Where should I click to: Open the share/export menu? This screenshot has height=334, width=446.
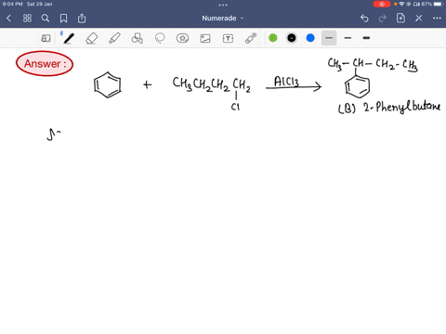coord(82,19)
